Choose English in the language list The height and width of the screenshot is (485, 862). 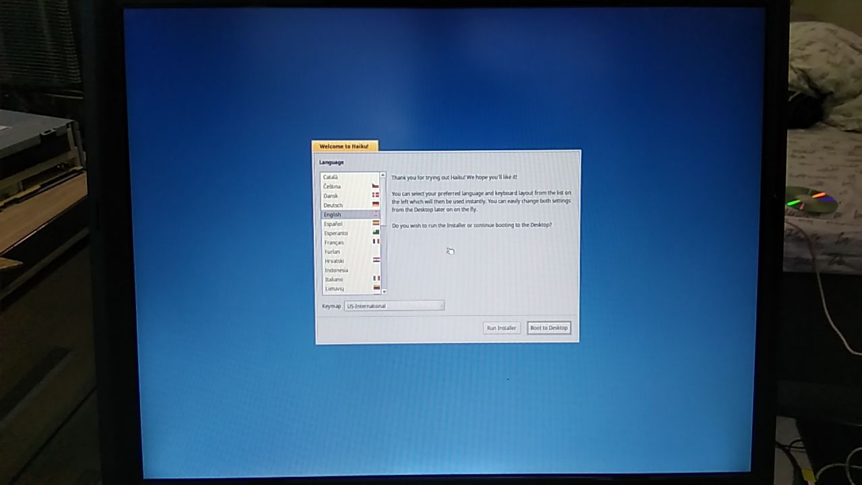351,215
